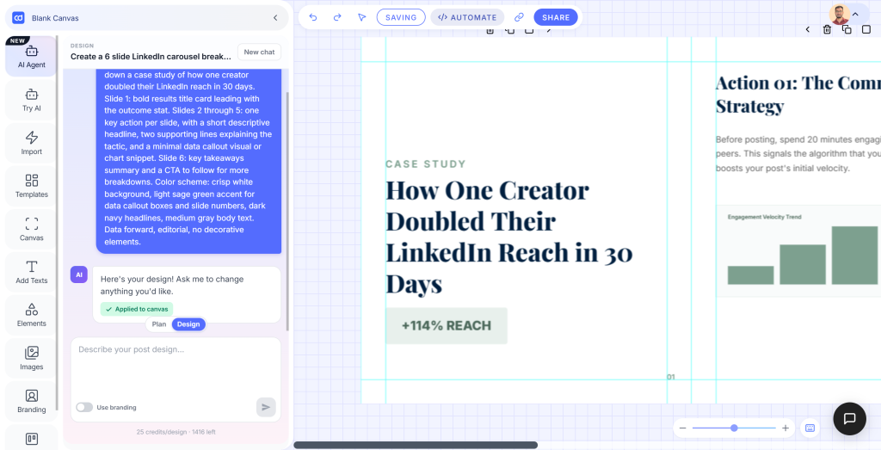Select the How One Creator headline
The width and height of the screenshot is (881, 450).
tap(509, 237)
